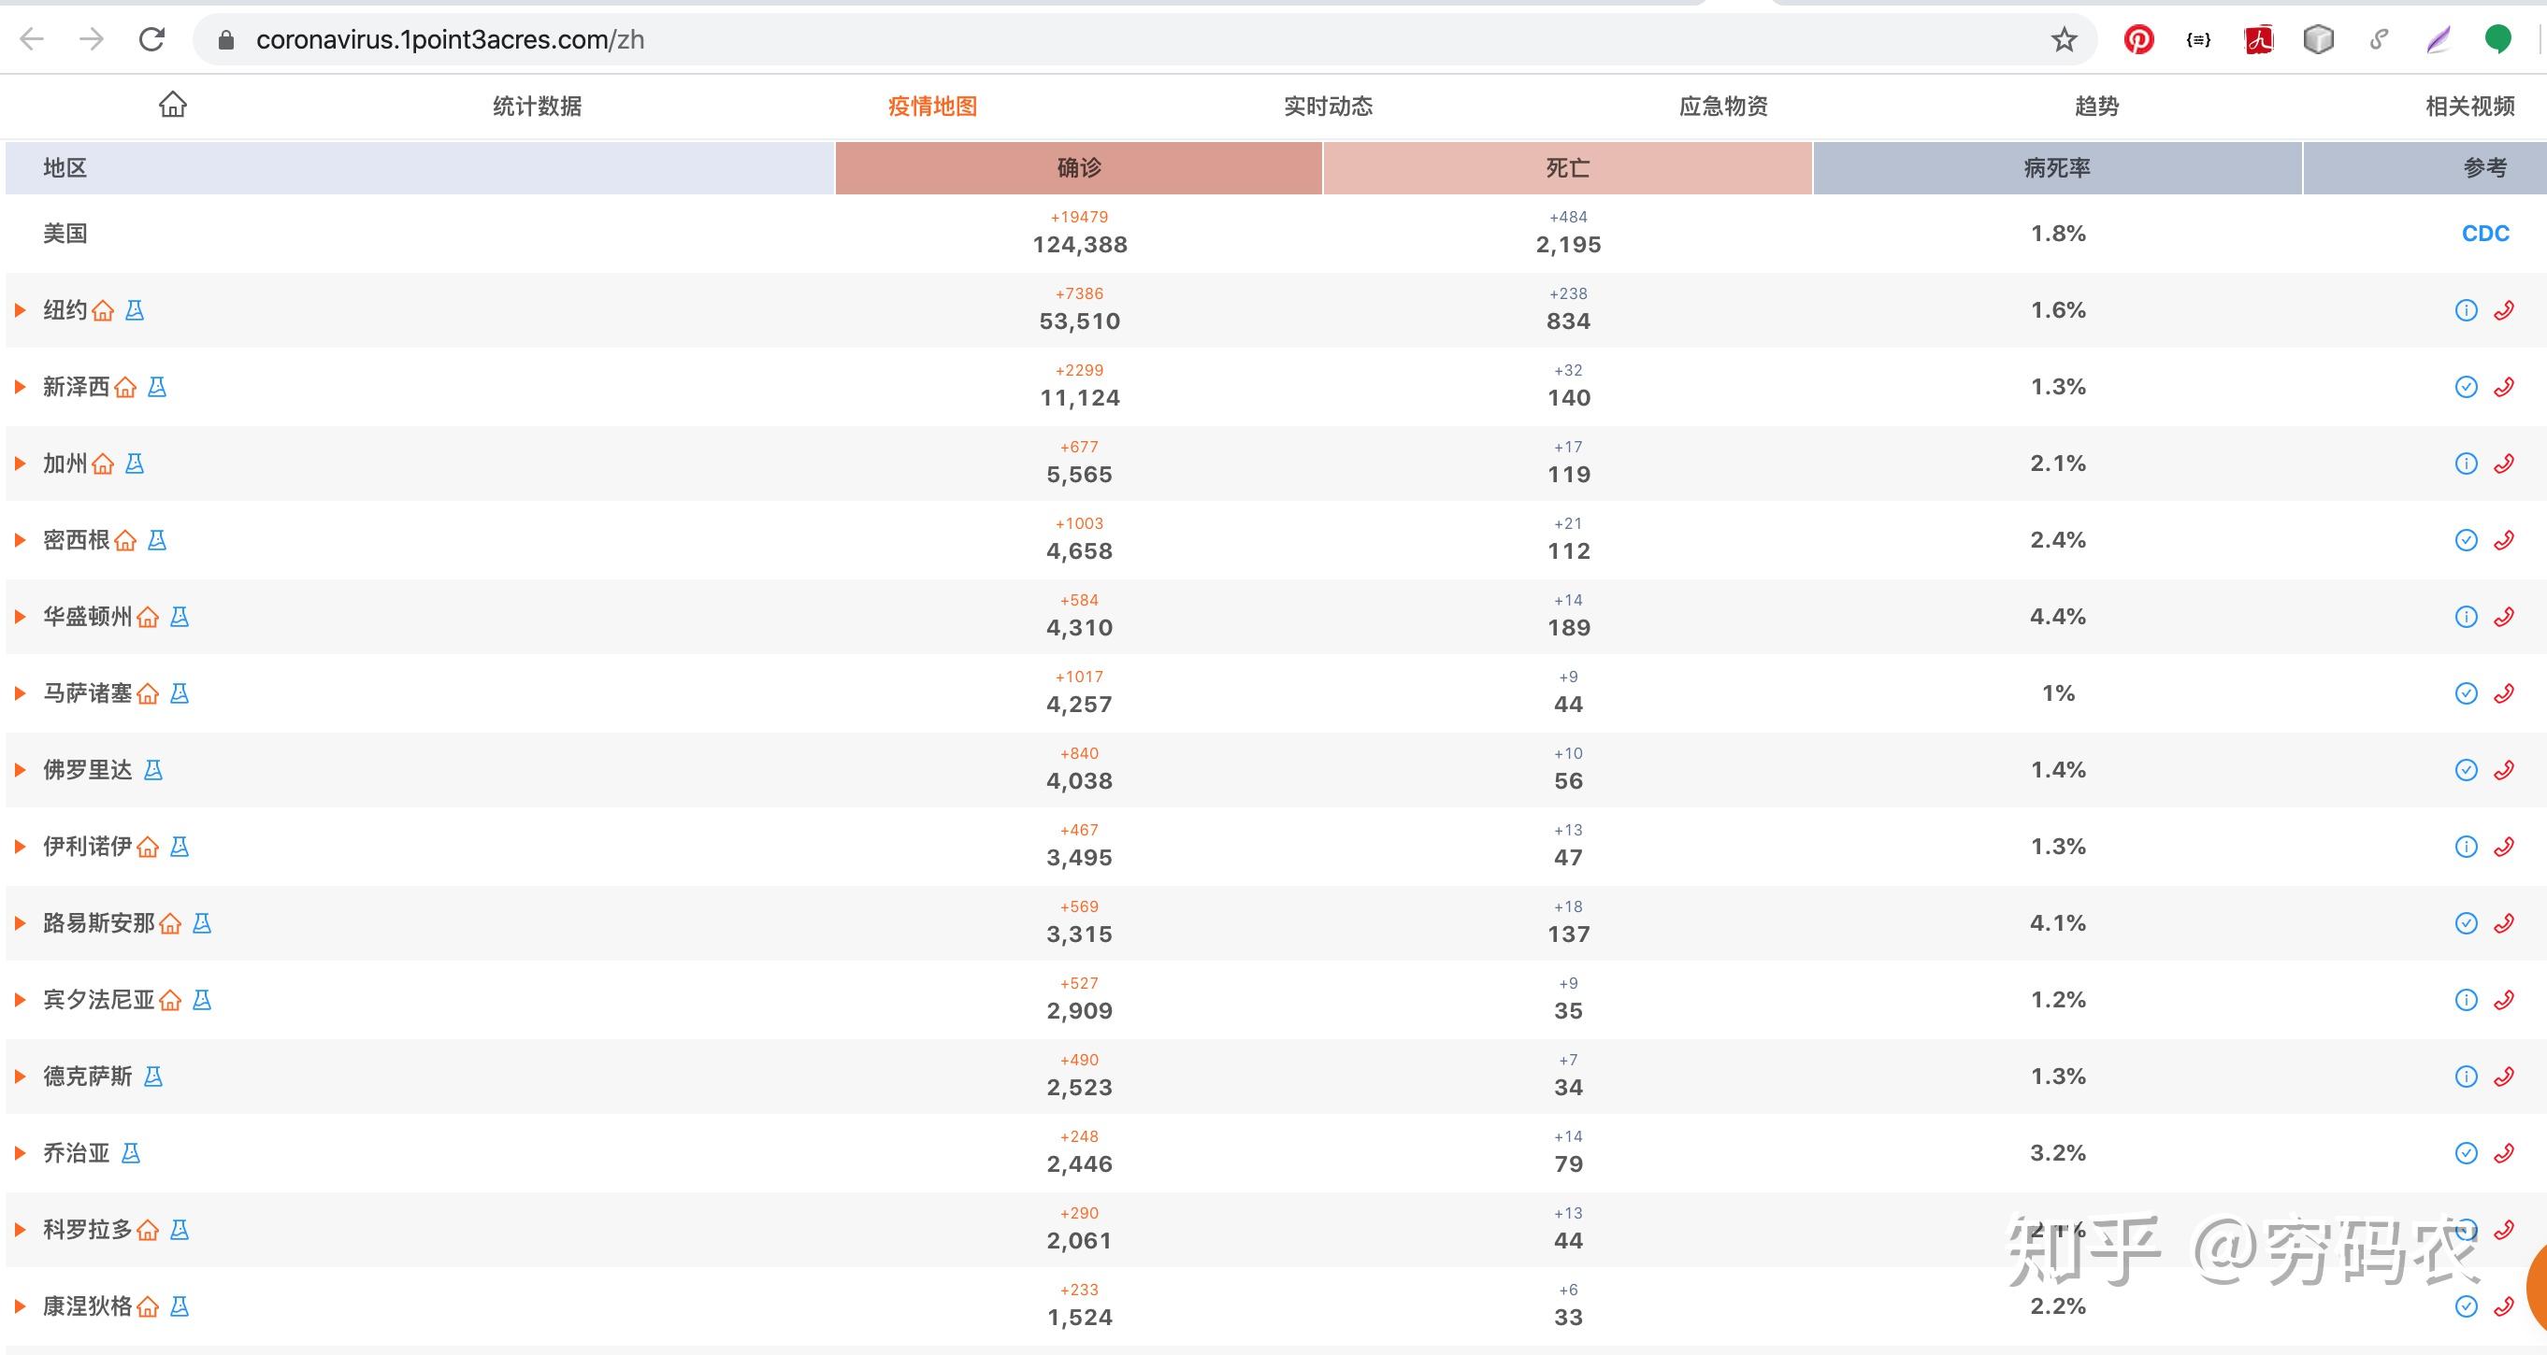The width and height of the screenshot is (2547, 1355).
Task: Open the CDC reference link
Action: (x=2484, y=234)
